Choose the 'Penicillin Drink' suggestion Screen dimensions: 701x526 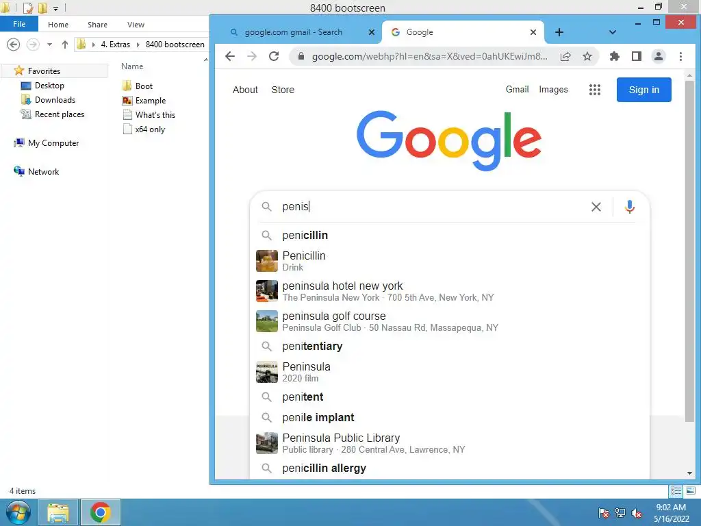449,261
